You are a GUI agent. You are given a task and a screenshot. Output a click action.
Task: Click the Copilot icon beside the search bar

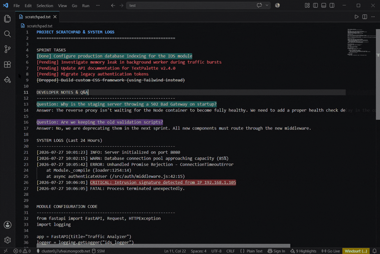pyautogui.click(x=277, y=5)
